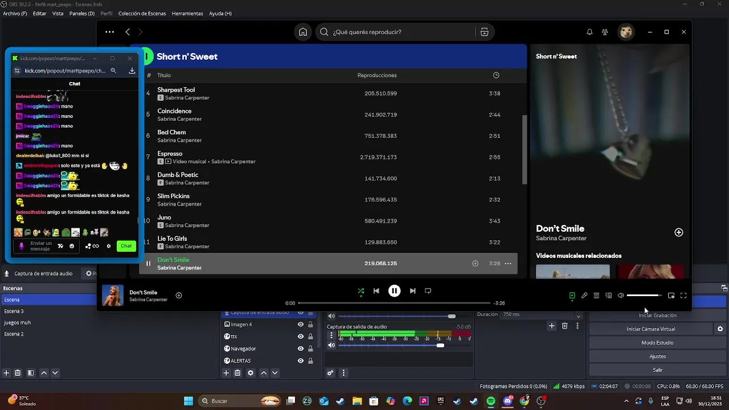Open the Sabrina Carpenter link under Juno
729x410 pixels.
[x=187, y=225]
